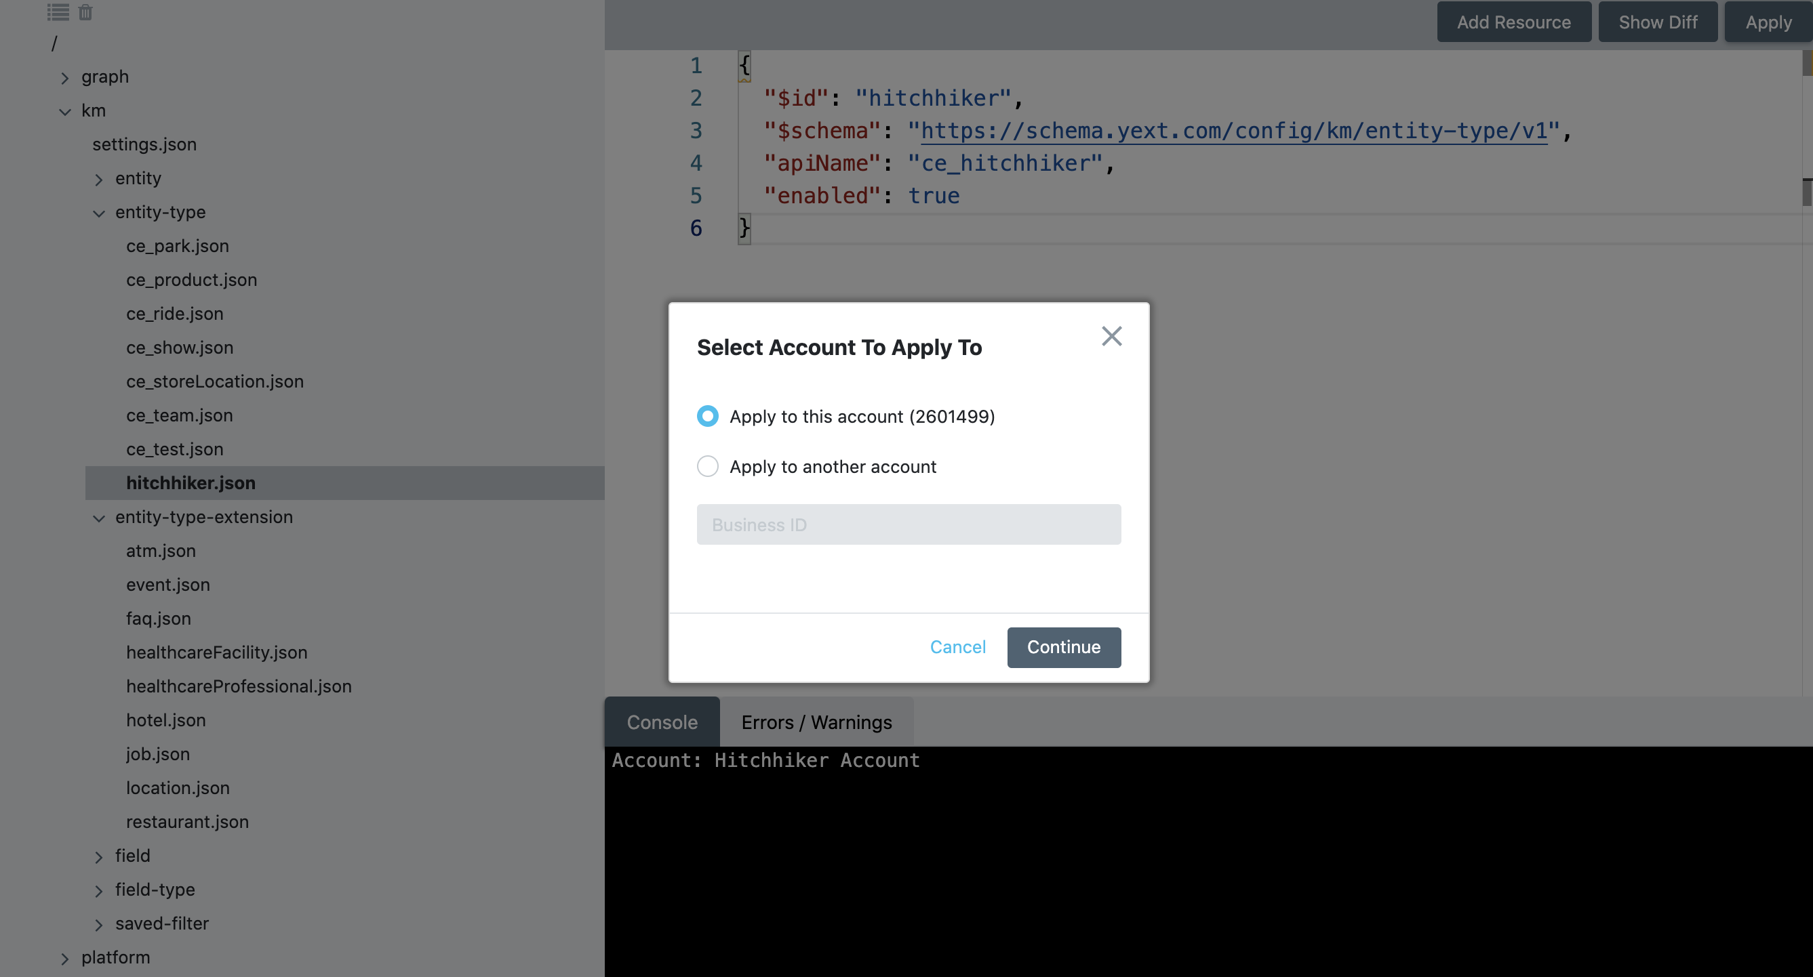Open job.json file
1813x977 pixels.
[158, 754]
